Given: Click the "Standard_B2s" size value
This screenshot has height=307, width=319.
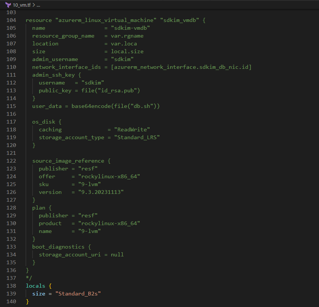Looking at the screenshot, I should [78, 294].
